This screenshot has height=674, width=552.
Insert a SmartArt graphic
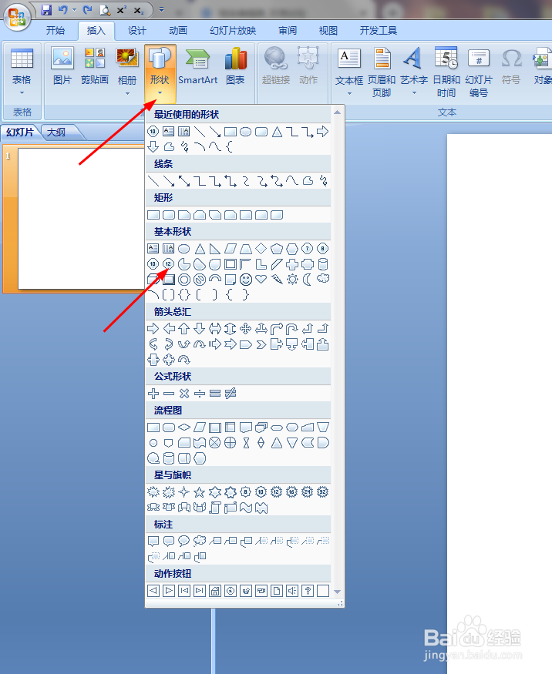tap(197, 65)
